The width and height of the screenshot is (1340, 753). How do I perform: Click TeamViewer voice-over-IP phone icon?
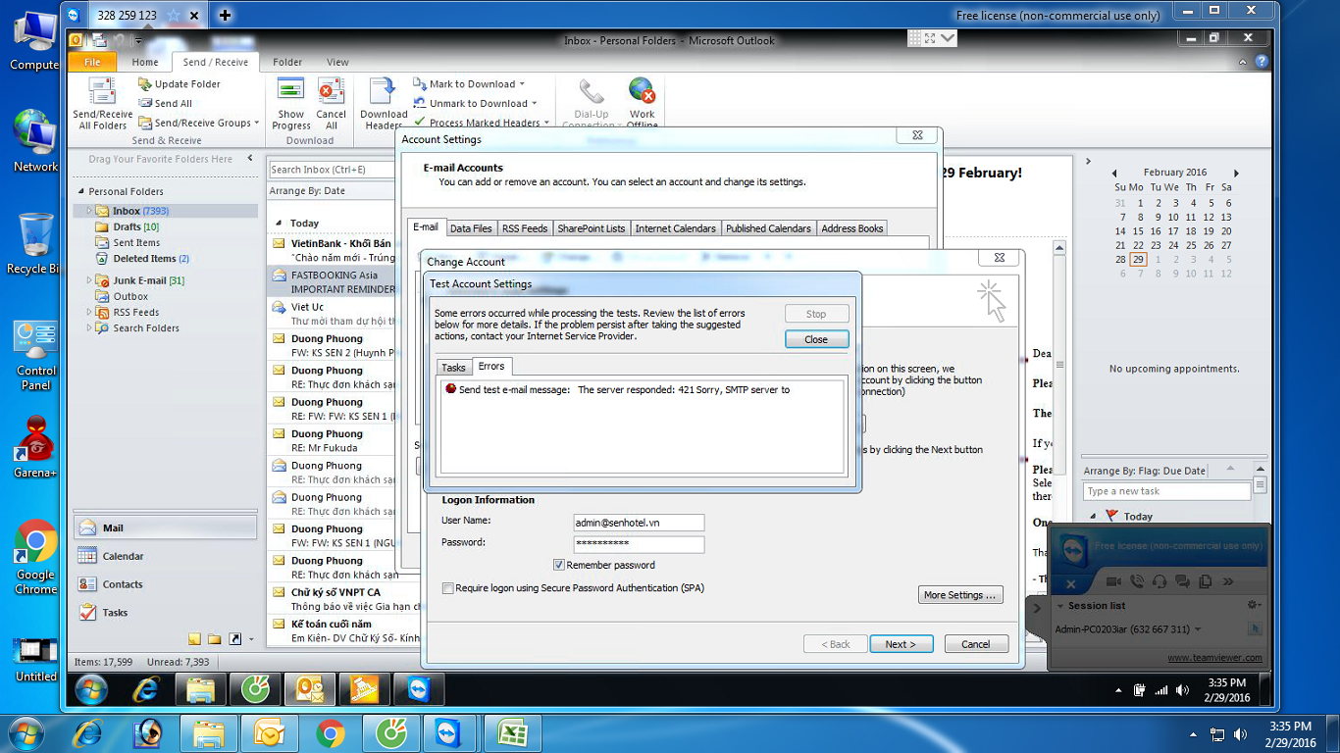pos(1137,581)
